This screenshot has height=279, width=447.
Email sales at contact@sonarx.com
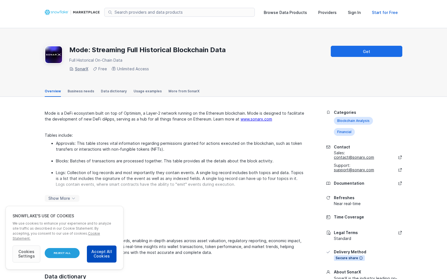(354, 157)
